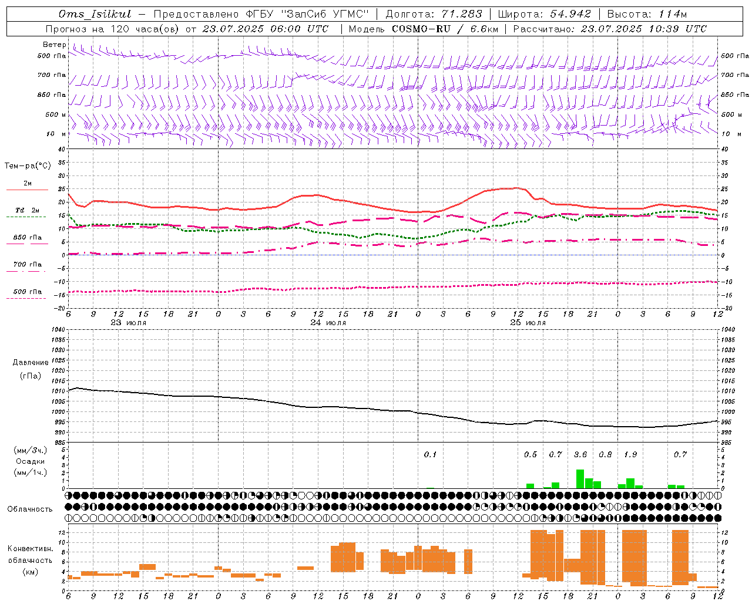
Task: Click the station name Oms_Isilkul in the header
Action: [95, 14]
